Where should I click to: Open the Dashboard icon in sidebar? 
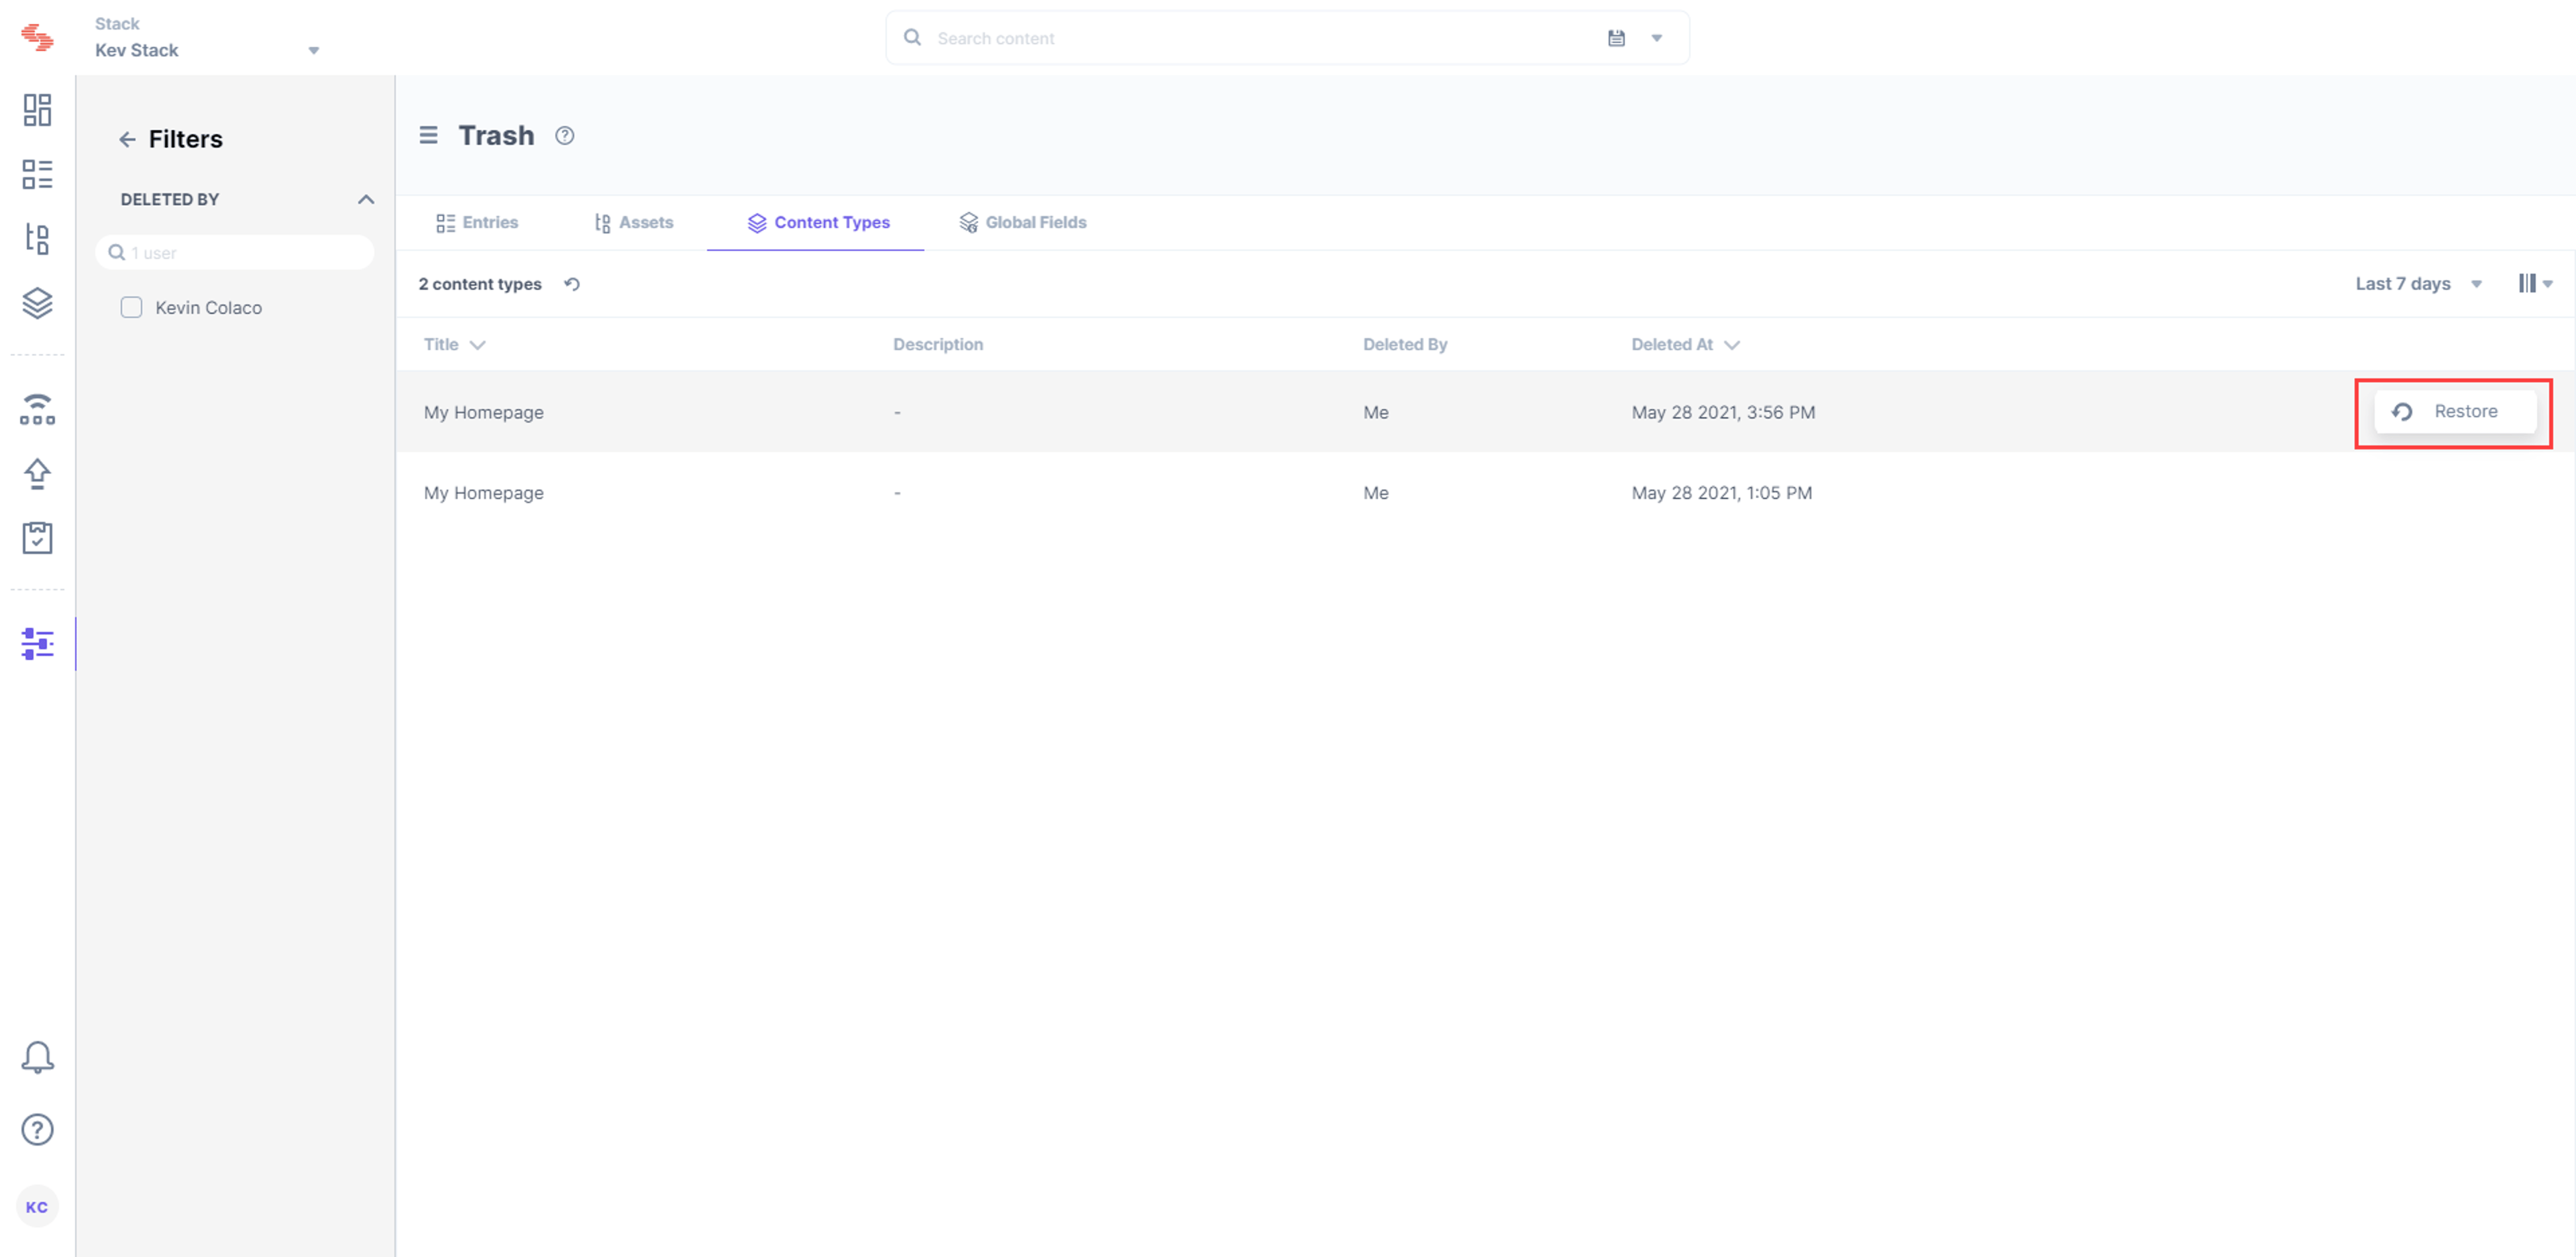[37, 110]
